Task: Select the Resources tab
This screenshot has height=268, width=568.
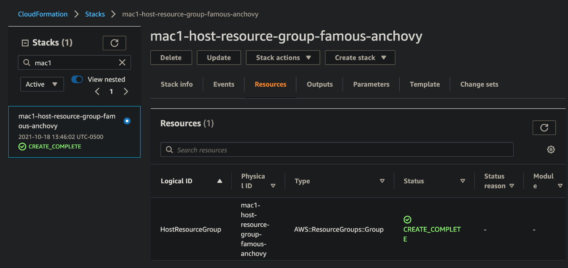Action: [x=271, y=84]
